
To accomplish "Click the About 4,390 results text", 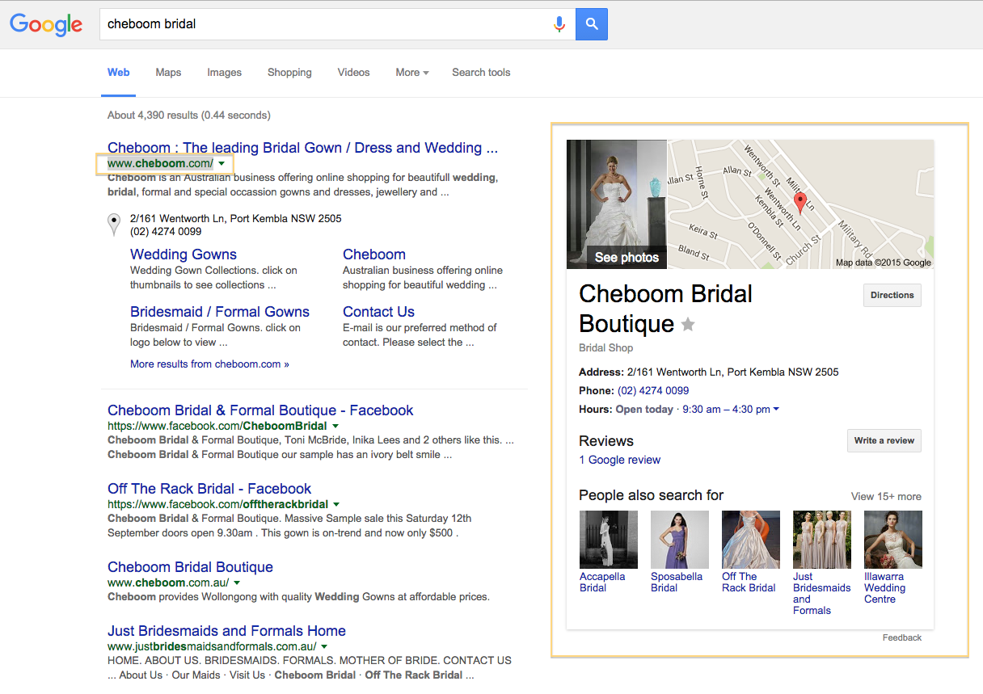I will click(x=189, y=116).
